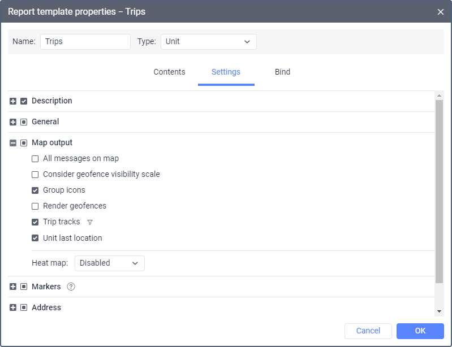452x347 pixels.
Task: Click the Cancel button
Action: (368, 331)
